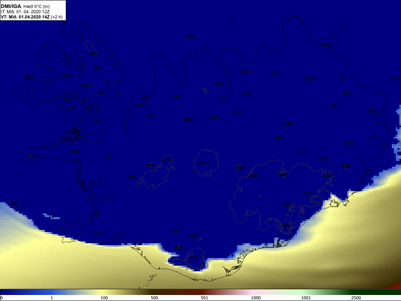Click the 'VT: Mið. 01.04.2020 14Z (+2 h)' line

[31, 17]
